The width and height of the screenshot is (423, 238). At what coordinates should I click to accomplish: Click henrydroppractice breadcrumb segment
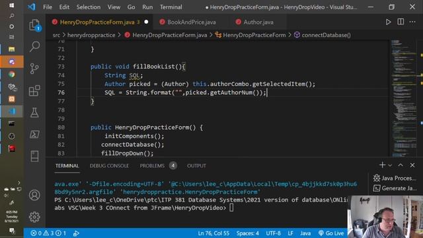click(91, 35)
